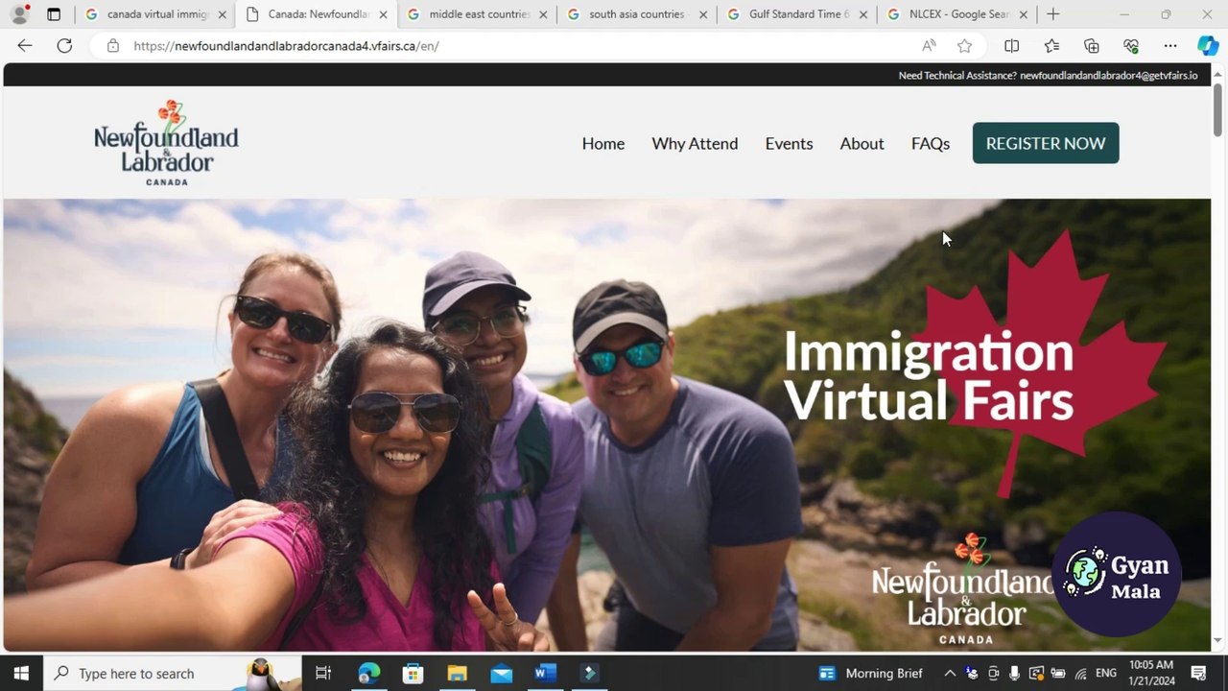Viewport: 1228px width, 691px height.
Task: Open Browser essentials heart icon
Action: click(x=1131, y=46)
